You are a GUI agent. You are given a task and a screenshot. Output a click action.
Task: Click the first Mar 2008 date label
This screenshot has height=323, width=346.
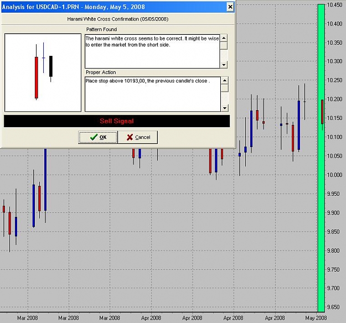tap(28, 318)
